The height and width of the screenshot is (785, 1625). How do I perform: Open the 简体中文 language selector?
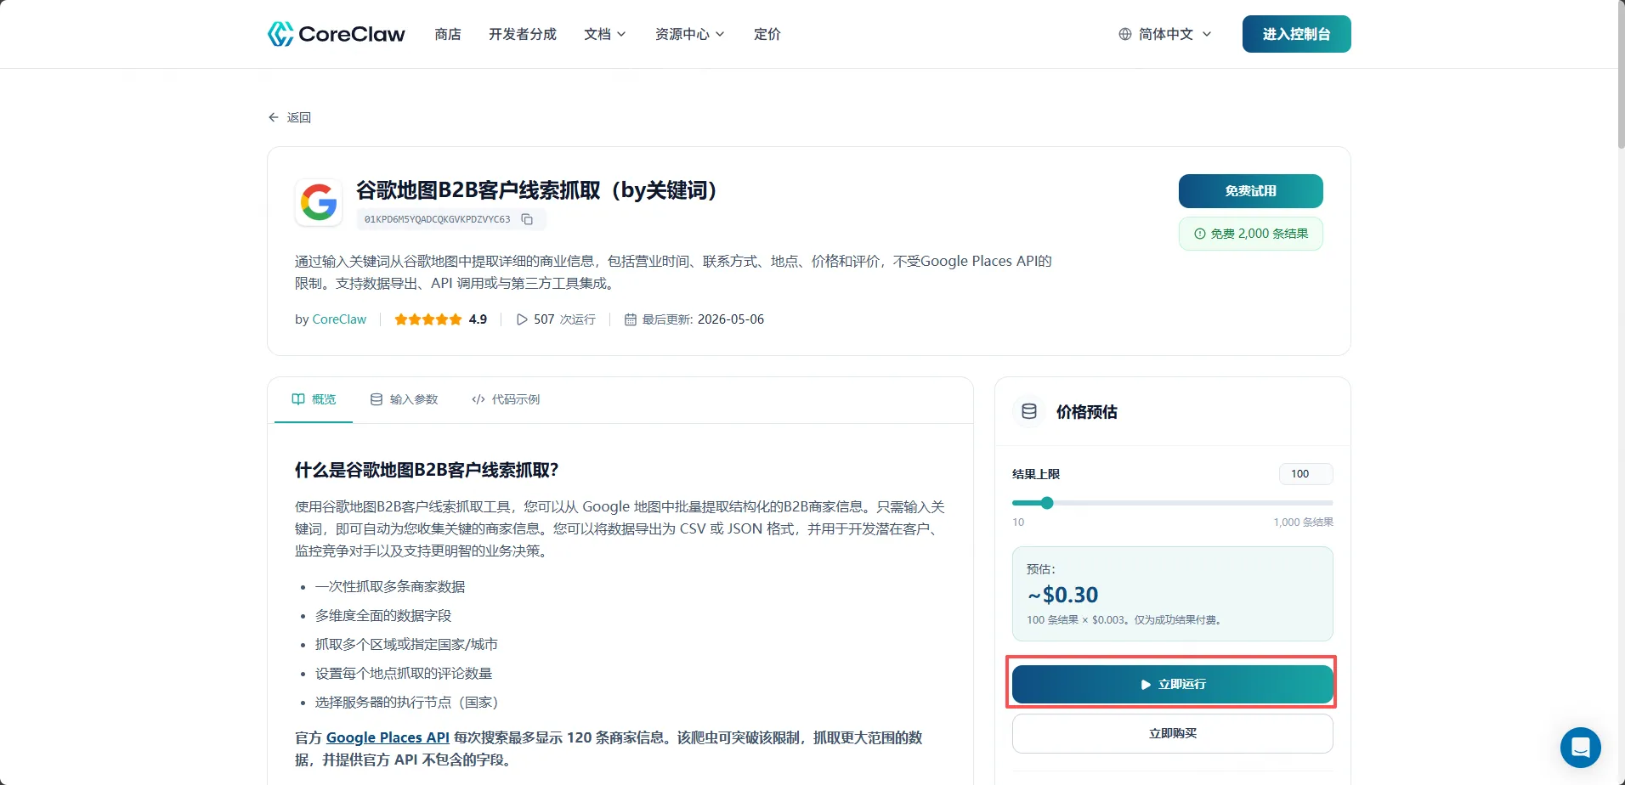(x=1165, y=34)
